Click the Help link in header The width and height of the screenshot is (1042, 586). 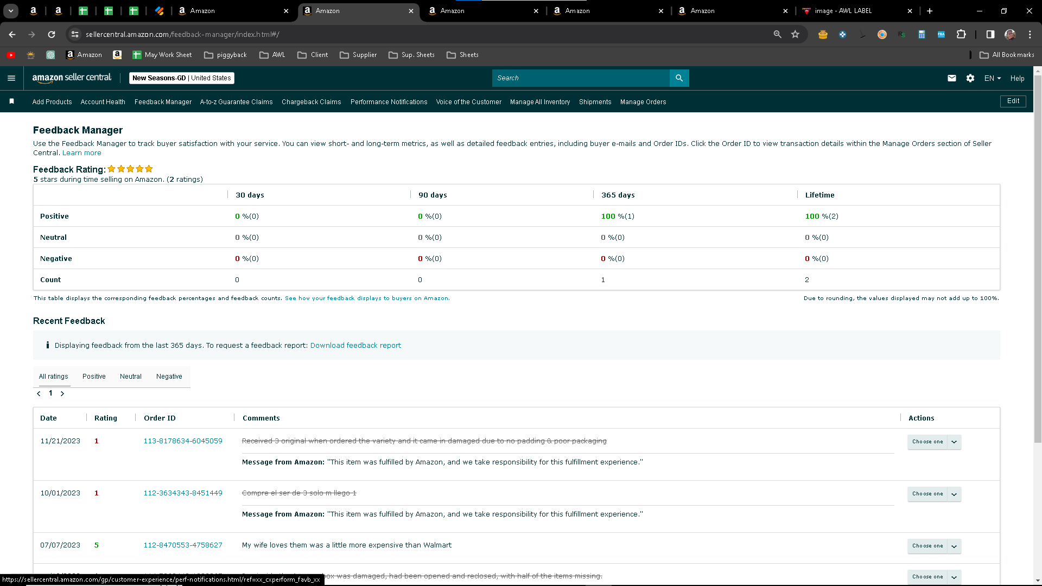(x=1018, y=78)
